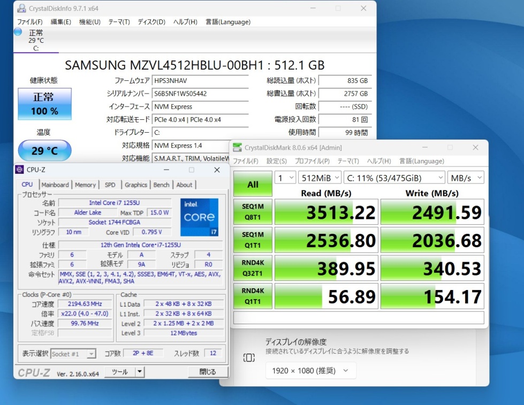Click the RND4K Q1T1 read result 56.89

click(x=326, y=296)
